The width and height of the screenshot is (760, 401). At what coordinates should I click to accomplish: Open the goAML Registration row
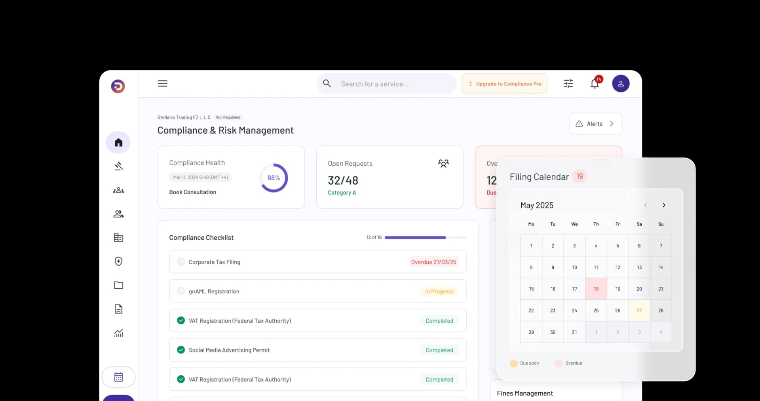[x=318, y=291]
